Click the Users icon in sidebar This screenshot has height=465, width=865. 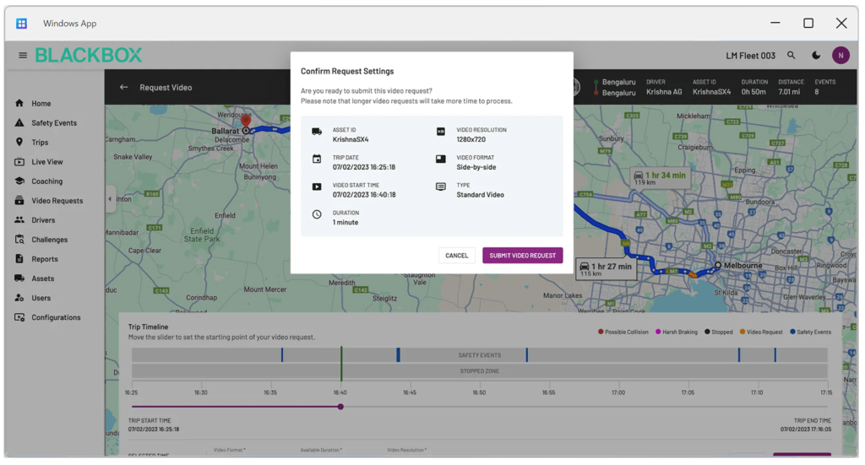(19, 298)
